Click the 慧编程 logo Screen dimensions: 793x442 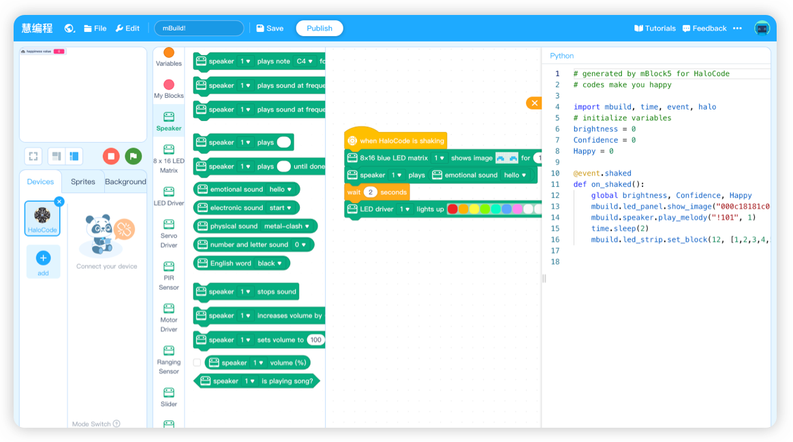click(x=37, y=29)
